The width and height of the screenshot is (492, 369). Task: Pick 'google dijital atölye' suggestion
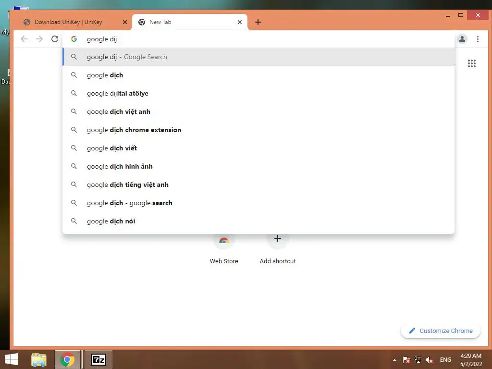[x=258, y=93]
